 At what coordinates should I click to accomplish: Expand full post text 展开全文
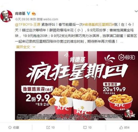(x=23, y=47)
